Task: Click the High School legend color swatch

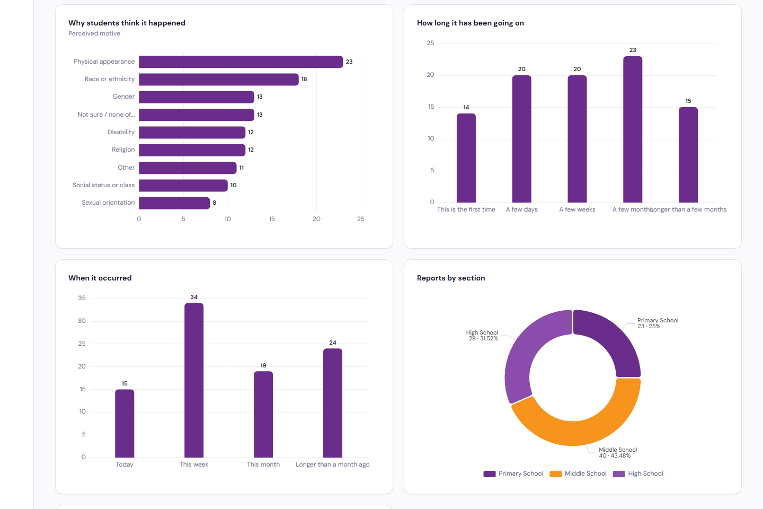Action: pos(619,474)
